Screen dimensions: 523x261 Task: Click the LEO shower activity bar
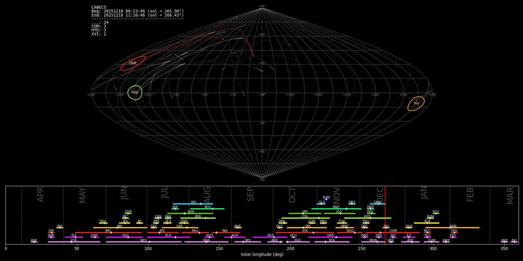click(339, 213)
